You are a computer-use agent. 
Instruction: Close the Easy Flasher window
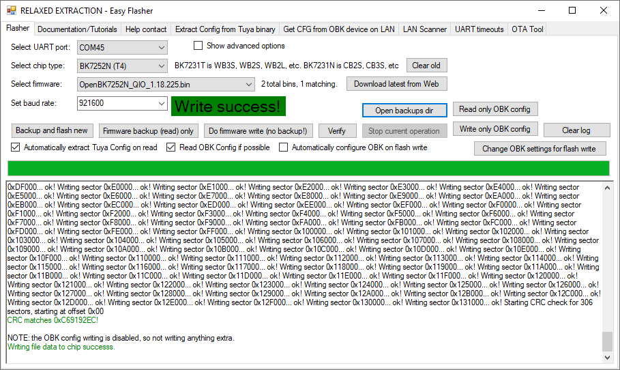604,11
